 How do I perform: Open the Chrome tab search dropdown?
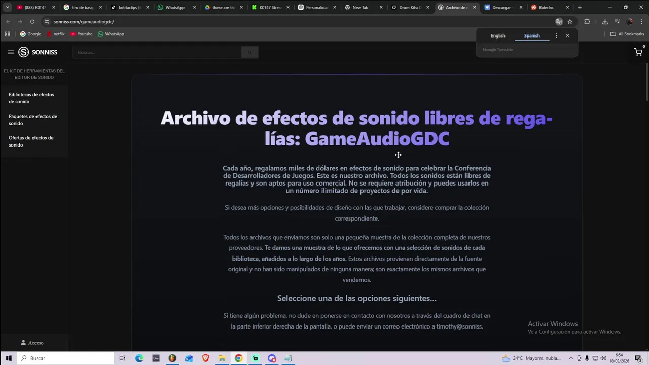pyautogui.click(x=7, y=7)
